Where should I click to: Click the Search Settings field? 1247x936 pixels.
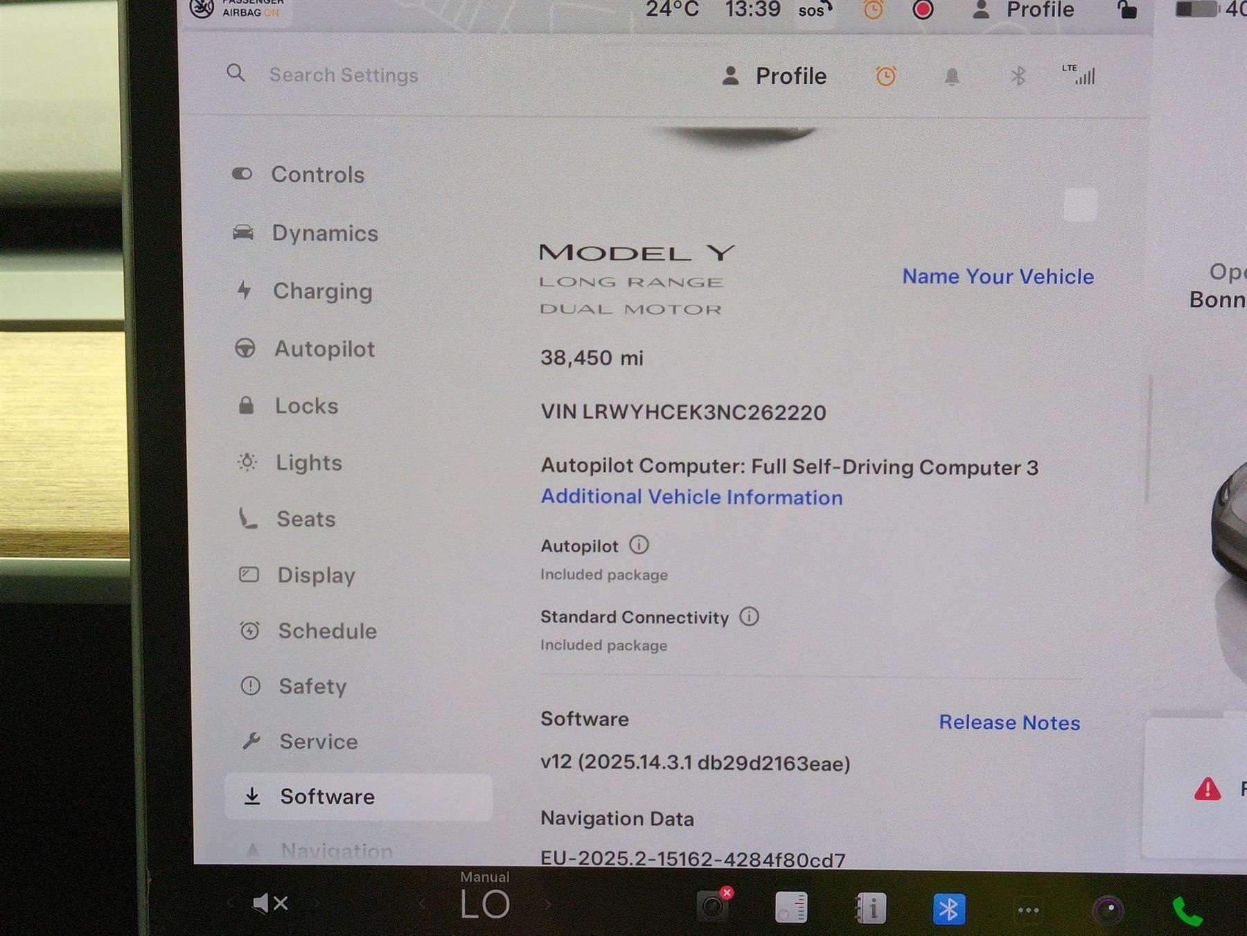click(344, 75)
